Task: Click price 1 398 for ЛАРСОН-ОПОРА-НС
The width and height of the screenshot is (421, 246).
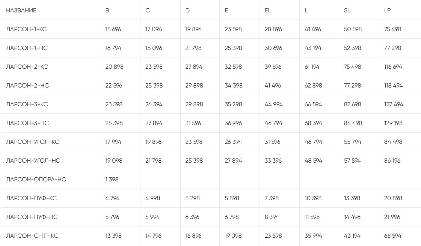Action: [x=112, y=180]
